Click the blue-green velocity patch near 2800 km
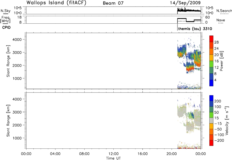Screen dimensions: 232x160 pyautogui.click(x=191, y=115)
